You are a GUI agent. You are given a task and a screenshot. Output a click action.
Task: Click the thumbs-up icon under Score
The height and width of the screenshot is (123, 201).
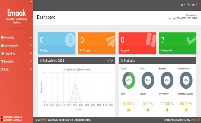point(129,110)
